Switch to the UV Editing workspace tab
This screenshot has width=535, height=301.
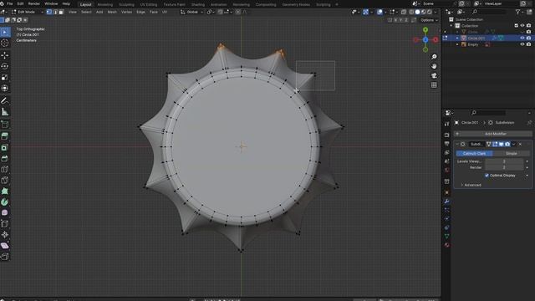(149, 4)
